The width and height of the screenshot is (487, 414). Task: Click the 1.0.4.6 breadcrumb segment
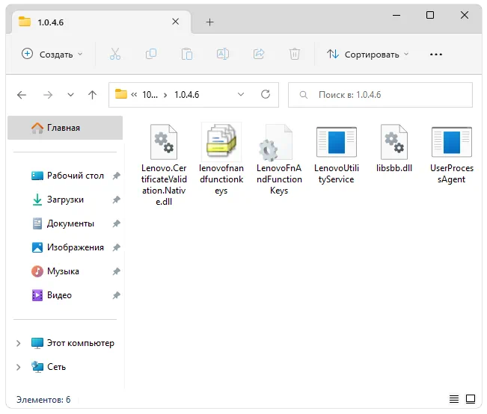(187, 95)
